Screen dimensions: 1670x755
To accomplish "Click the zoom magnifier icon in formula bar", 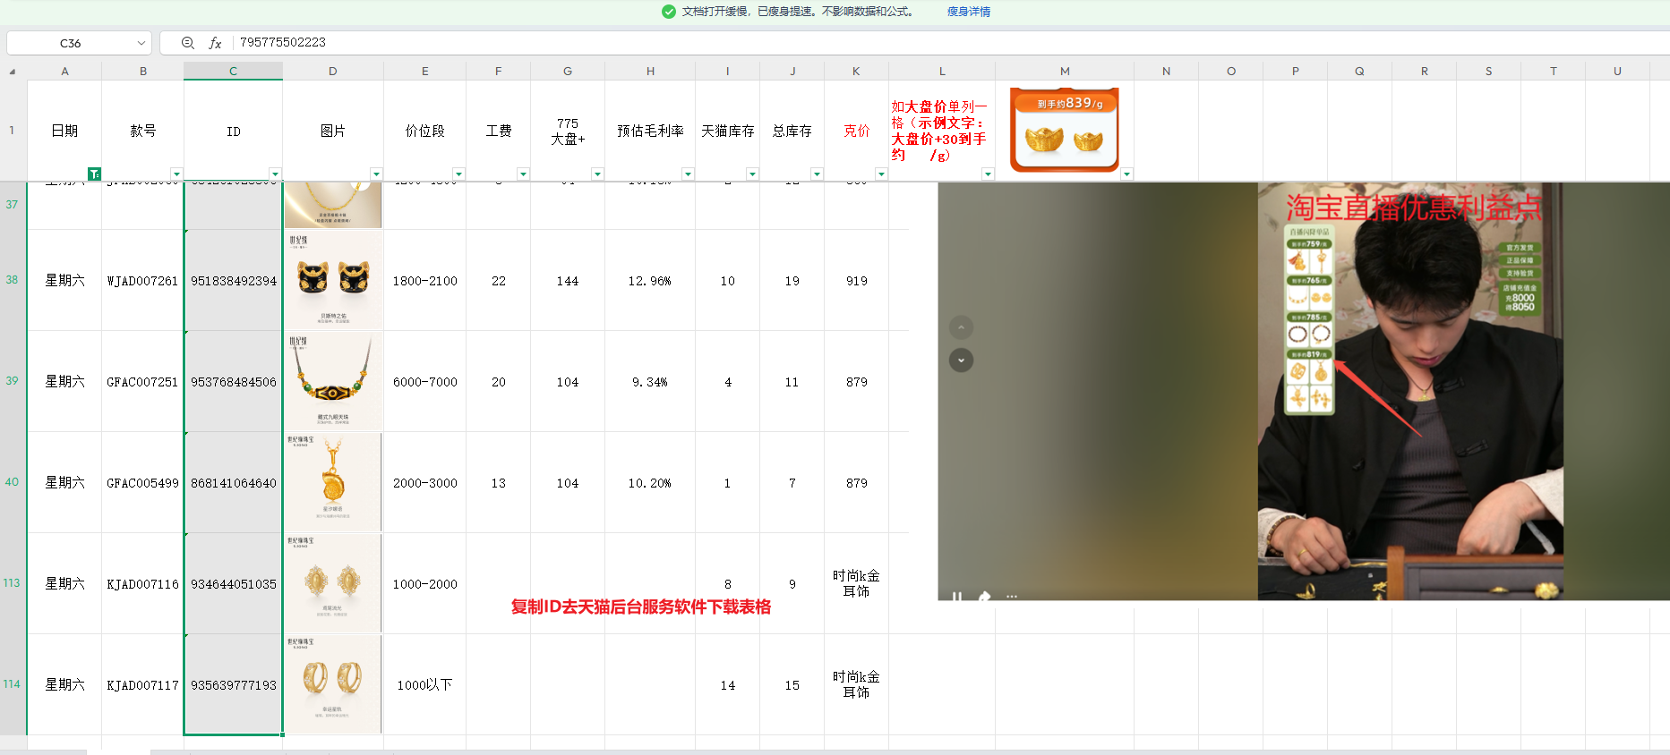I will 188,43.
